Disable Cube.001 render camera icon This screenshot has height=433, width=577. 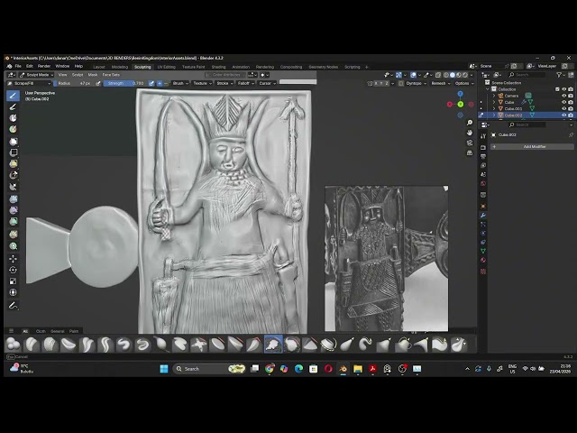[x=571, y=108]
